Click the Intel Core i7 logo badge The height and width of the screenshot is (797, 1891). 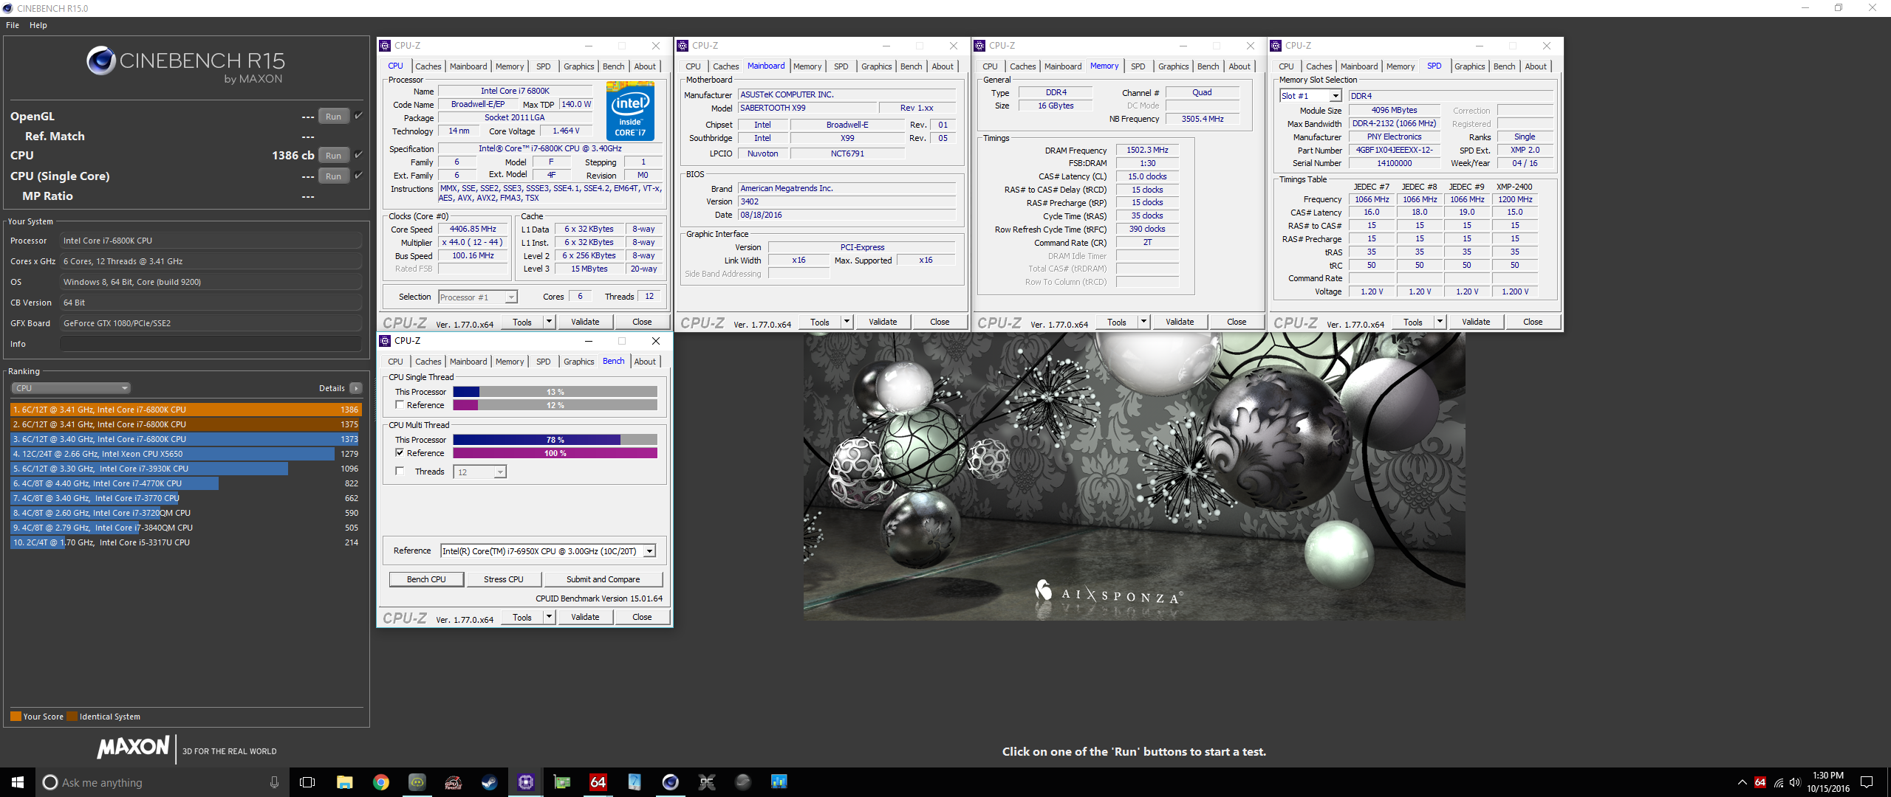[630, 111]
